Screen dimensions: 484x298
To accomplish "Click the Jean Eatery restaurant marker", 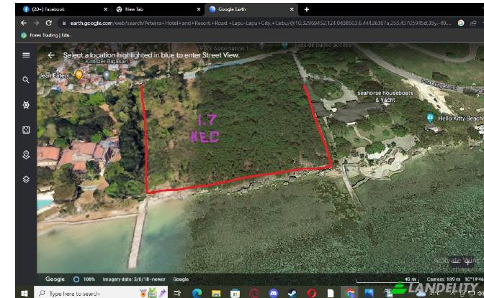I will [79, 74].
